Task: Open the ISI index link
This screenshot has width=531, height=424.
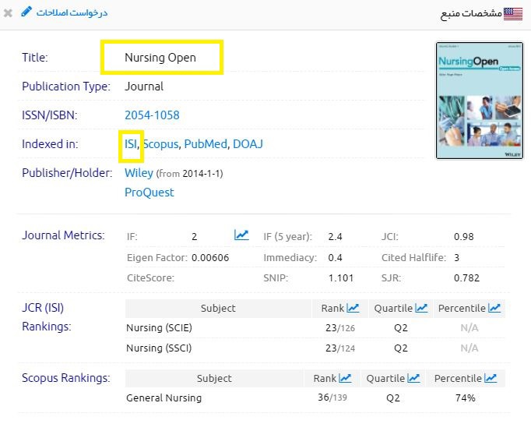Action: 131,144
